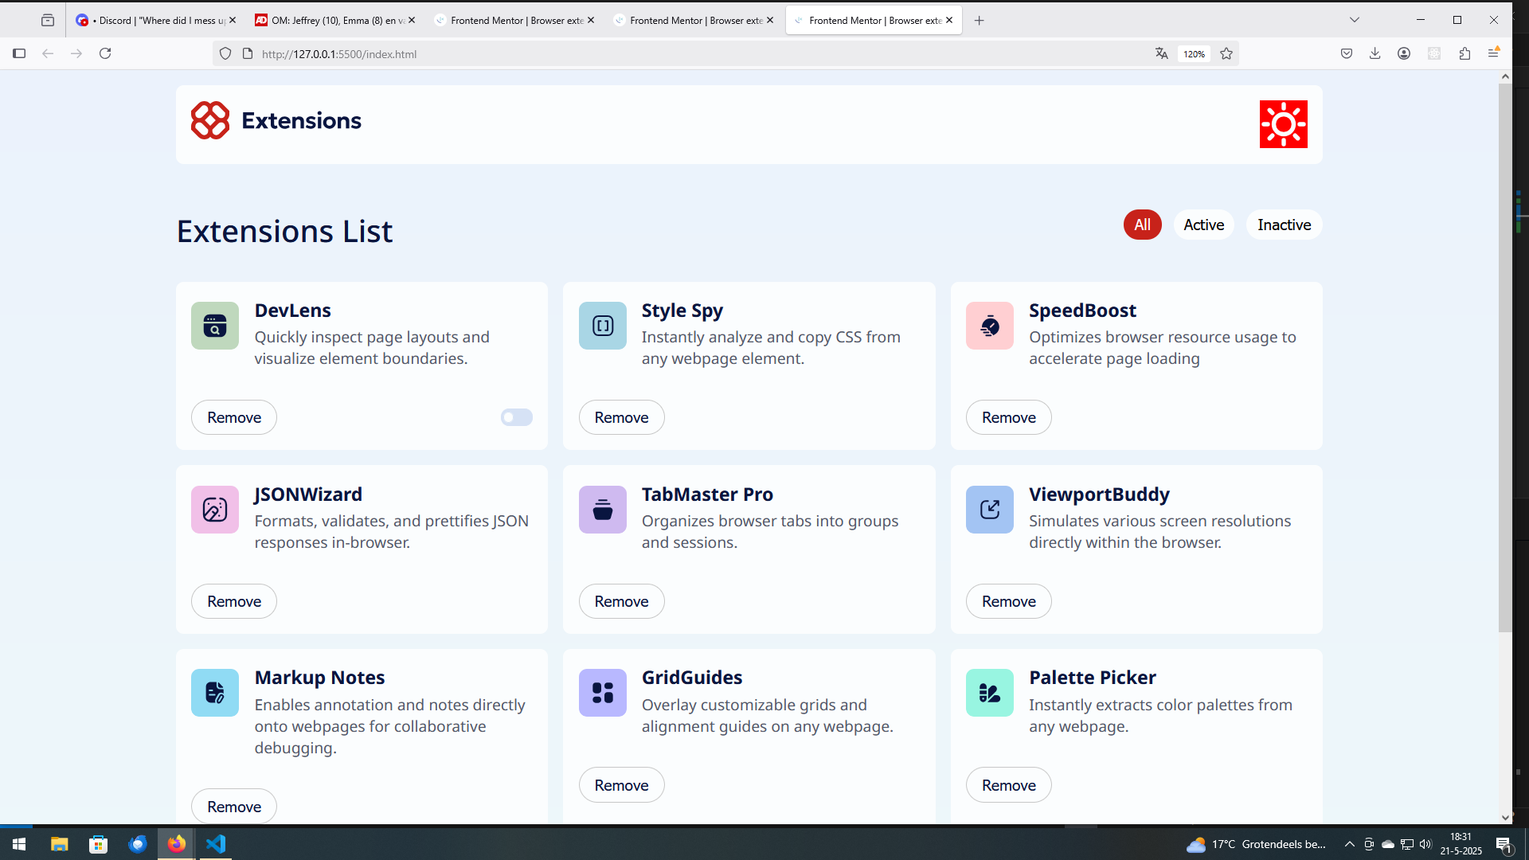Expand the system tray hidden icons chevron

click(1349, 844)
